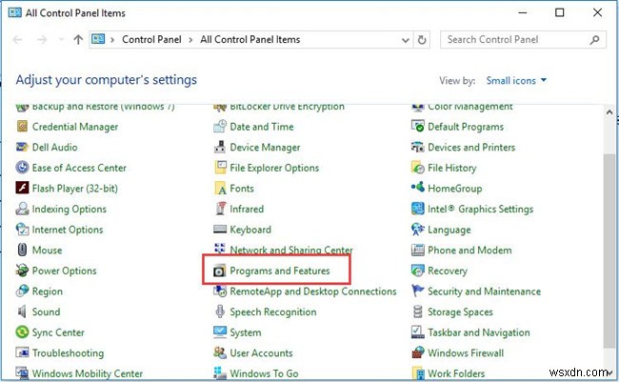Open Taskbar and Navigation icon
The height and width of the screenshot is (382, 619).
click(418, 332)
